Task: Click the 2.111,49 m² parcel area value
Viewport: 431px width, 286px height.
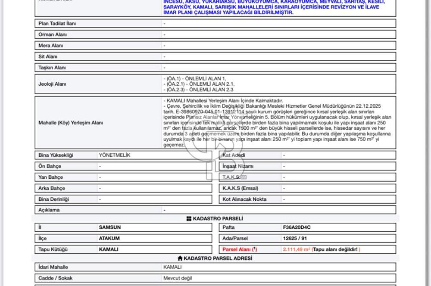Action: tap(297, 249)
